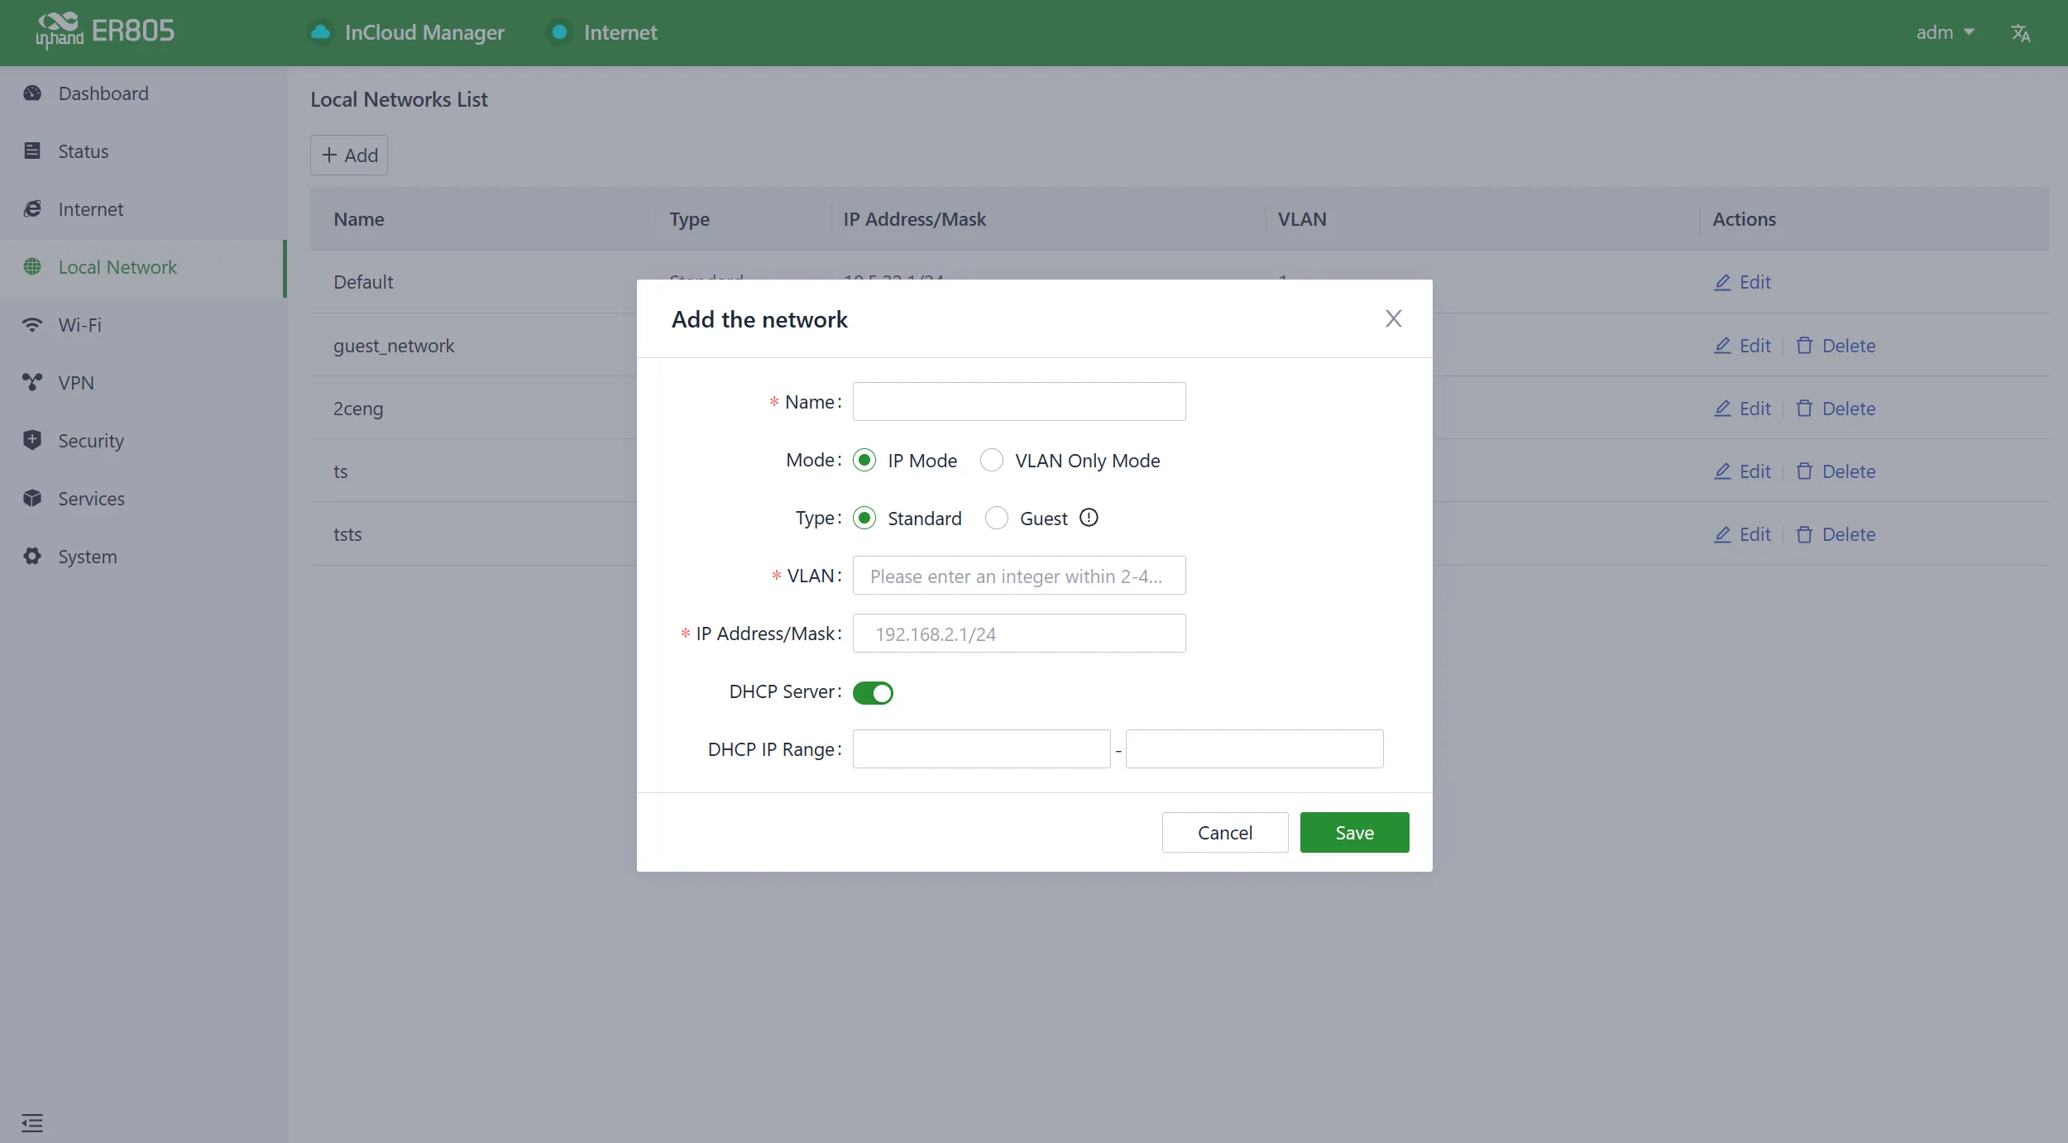Image resolution: width=2068 pixels, height=1143 pixels.
Task: Focus the DHCP IP Range start field
Action: [x=981, y=748]
